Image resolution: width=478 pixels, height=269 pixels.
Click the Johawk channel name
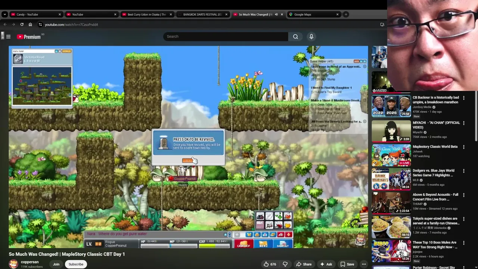[418, 152]
